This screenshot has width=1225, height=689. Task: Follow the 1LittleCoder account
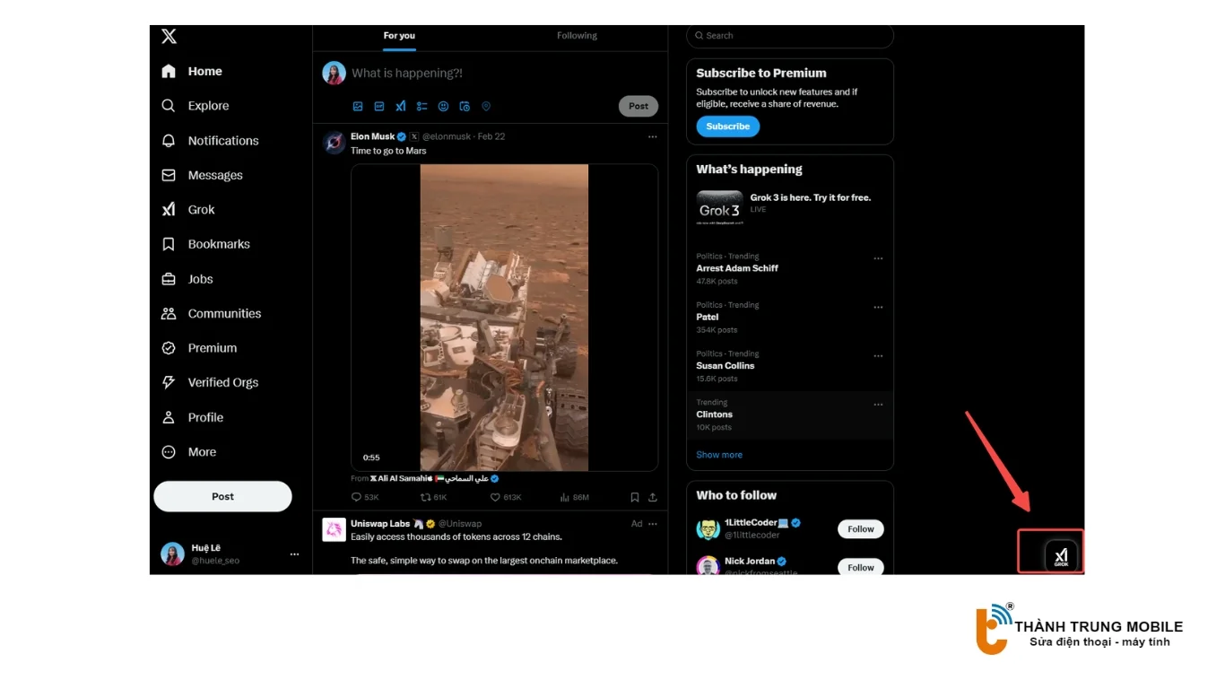pos(860,529)
